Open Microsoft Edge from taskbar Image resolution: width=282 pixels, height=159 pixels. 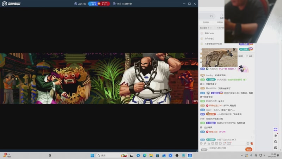coord(145,155)
